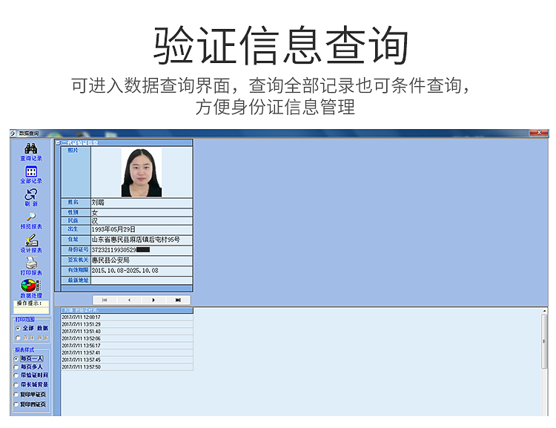Open 全部记录 to show all records
This screenshot has height=428, width=556.
point(31,172)
